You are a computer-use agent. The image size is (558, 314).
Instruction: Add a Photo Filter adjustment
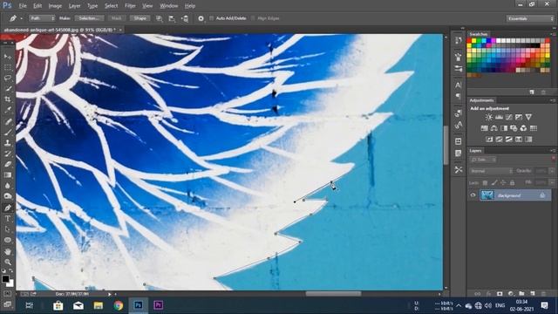point(514,128)
